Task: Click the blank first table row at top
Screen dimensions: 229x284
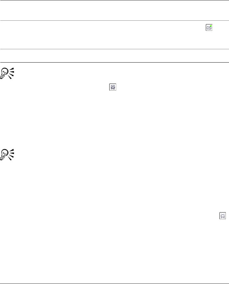Action: pos(114,10)
